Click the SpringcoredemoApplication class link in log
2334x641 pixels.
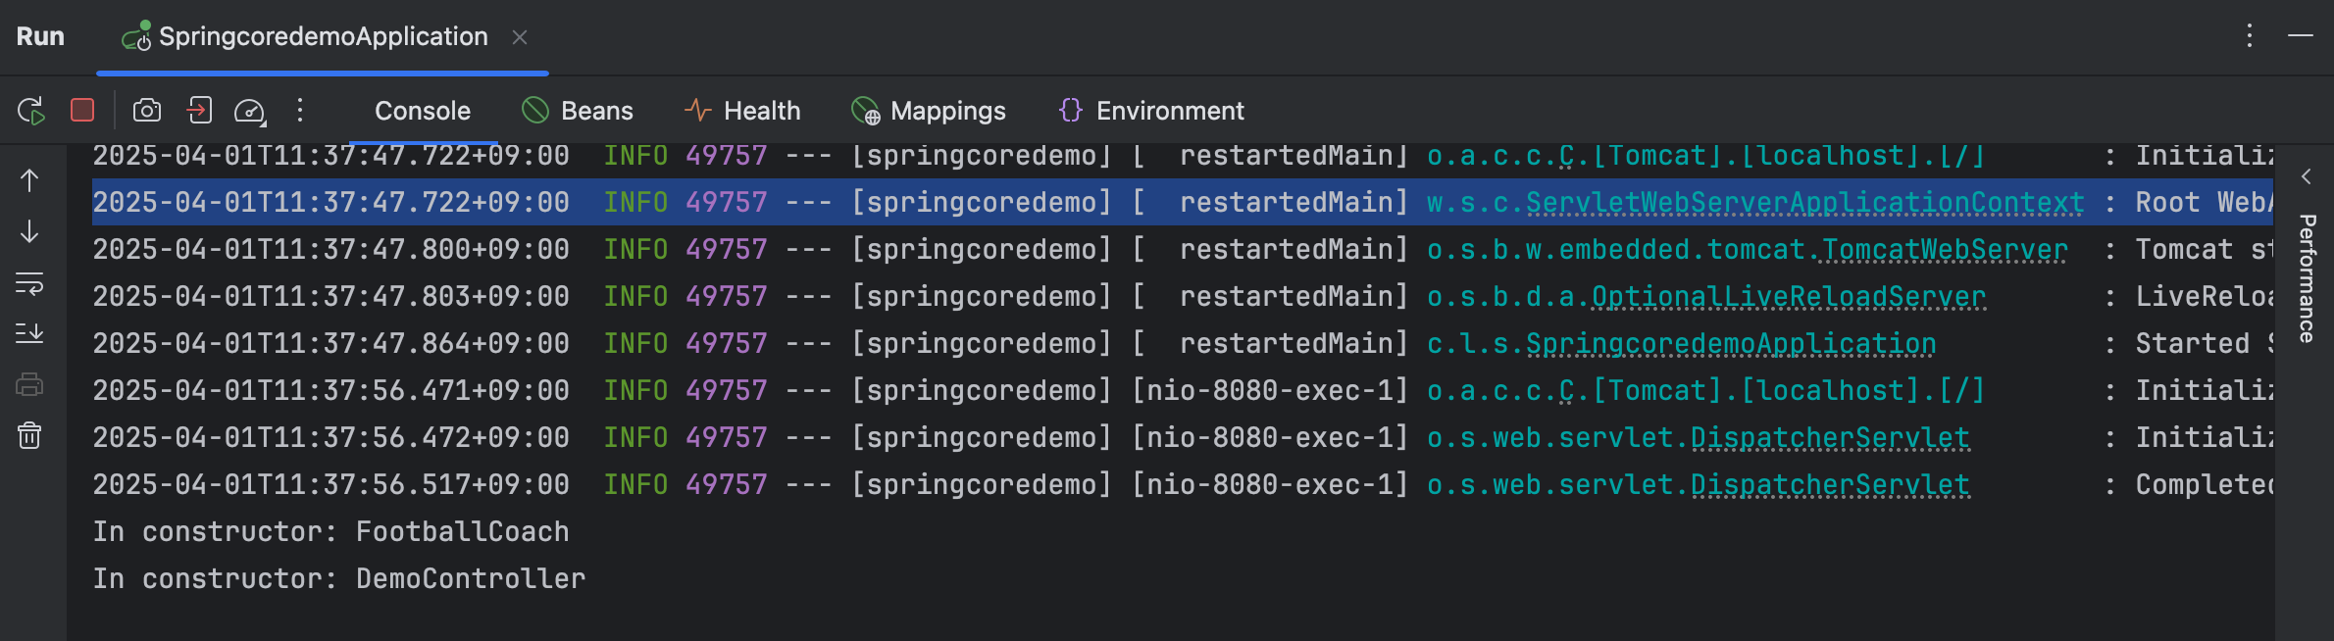click(1730, 344)
